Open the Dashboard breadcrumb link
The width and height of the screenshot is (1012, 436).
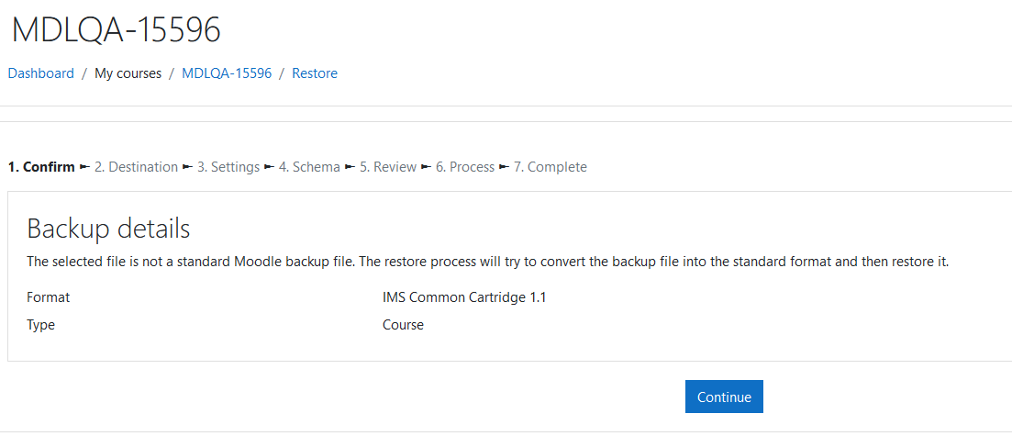[40, 73]
